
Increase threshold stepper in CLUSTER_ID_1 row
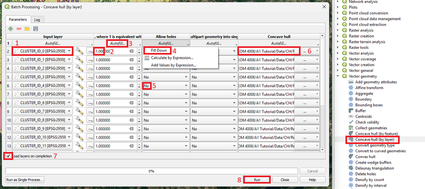139,58
